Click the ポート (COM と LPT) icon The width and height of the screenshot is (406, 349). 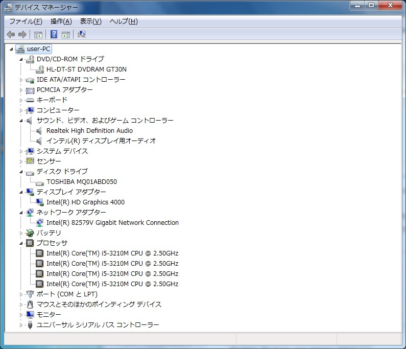click(30, 294)
